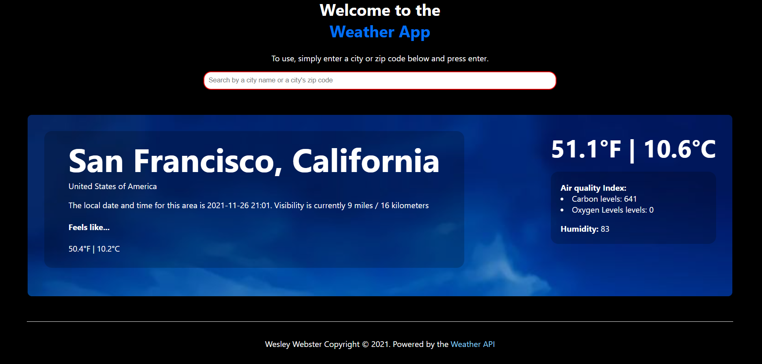Click the Carbon levels: 641 item
The width and height of the screenshot is (762, 364).
click(604, 199)
